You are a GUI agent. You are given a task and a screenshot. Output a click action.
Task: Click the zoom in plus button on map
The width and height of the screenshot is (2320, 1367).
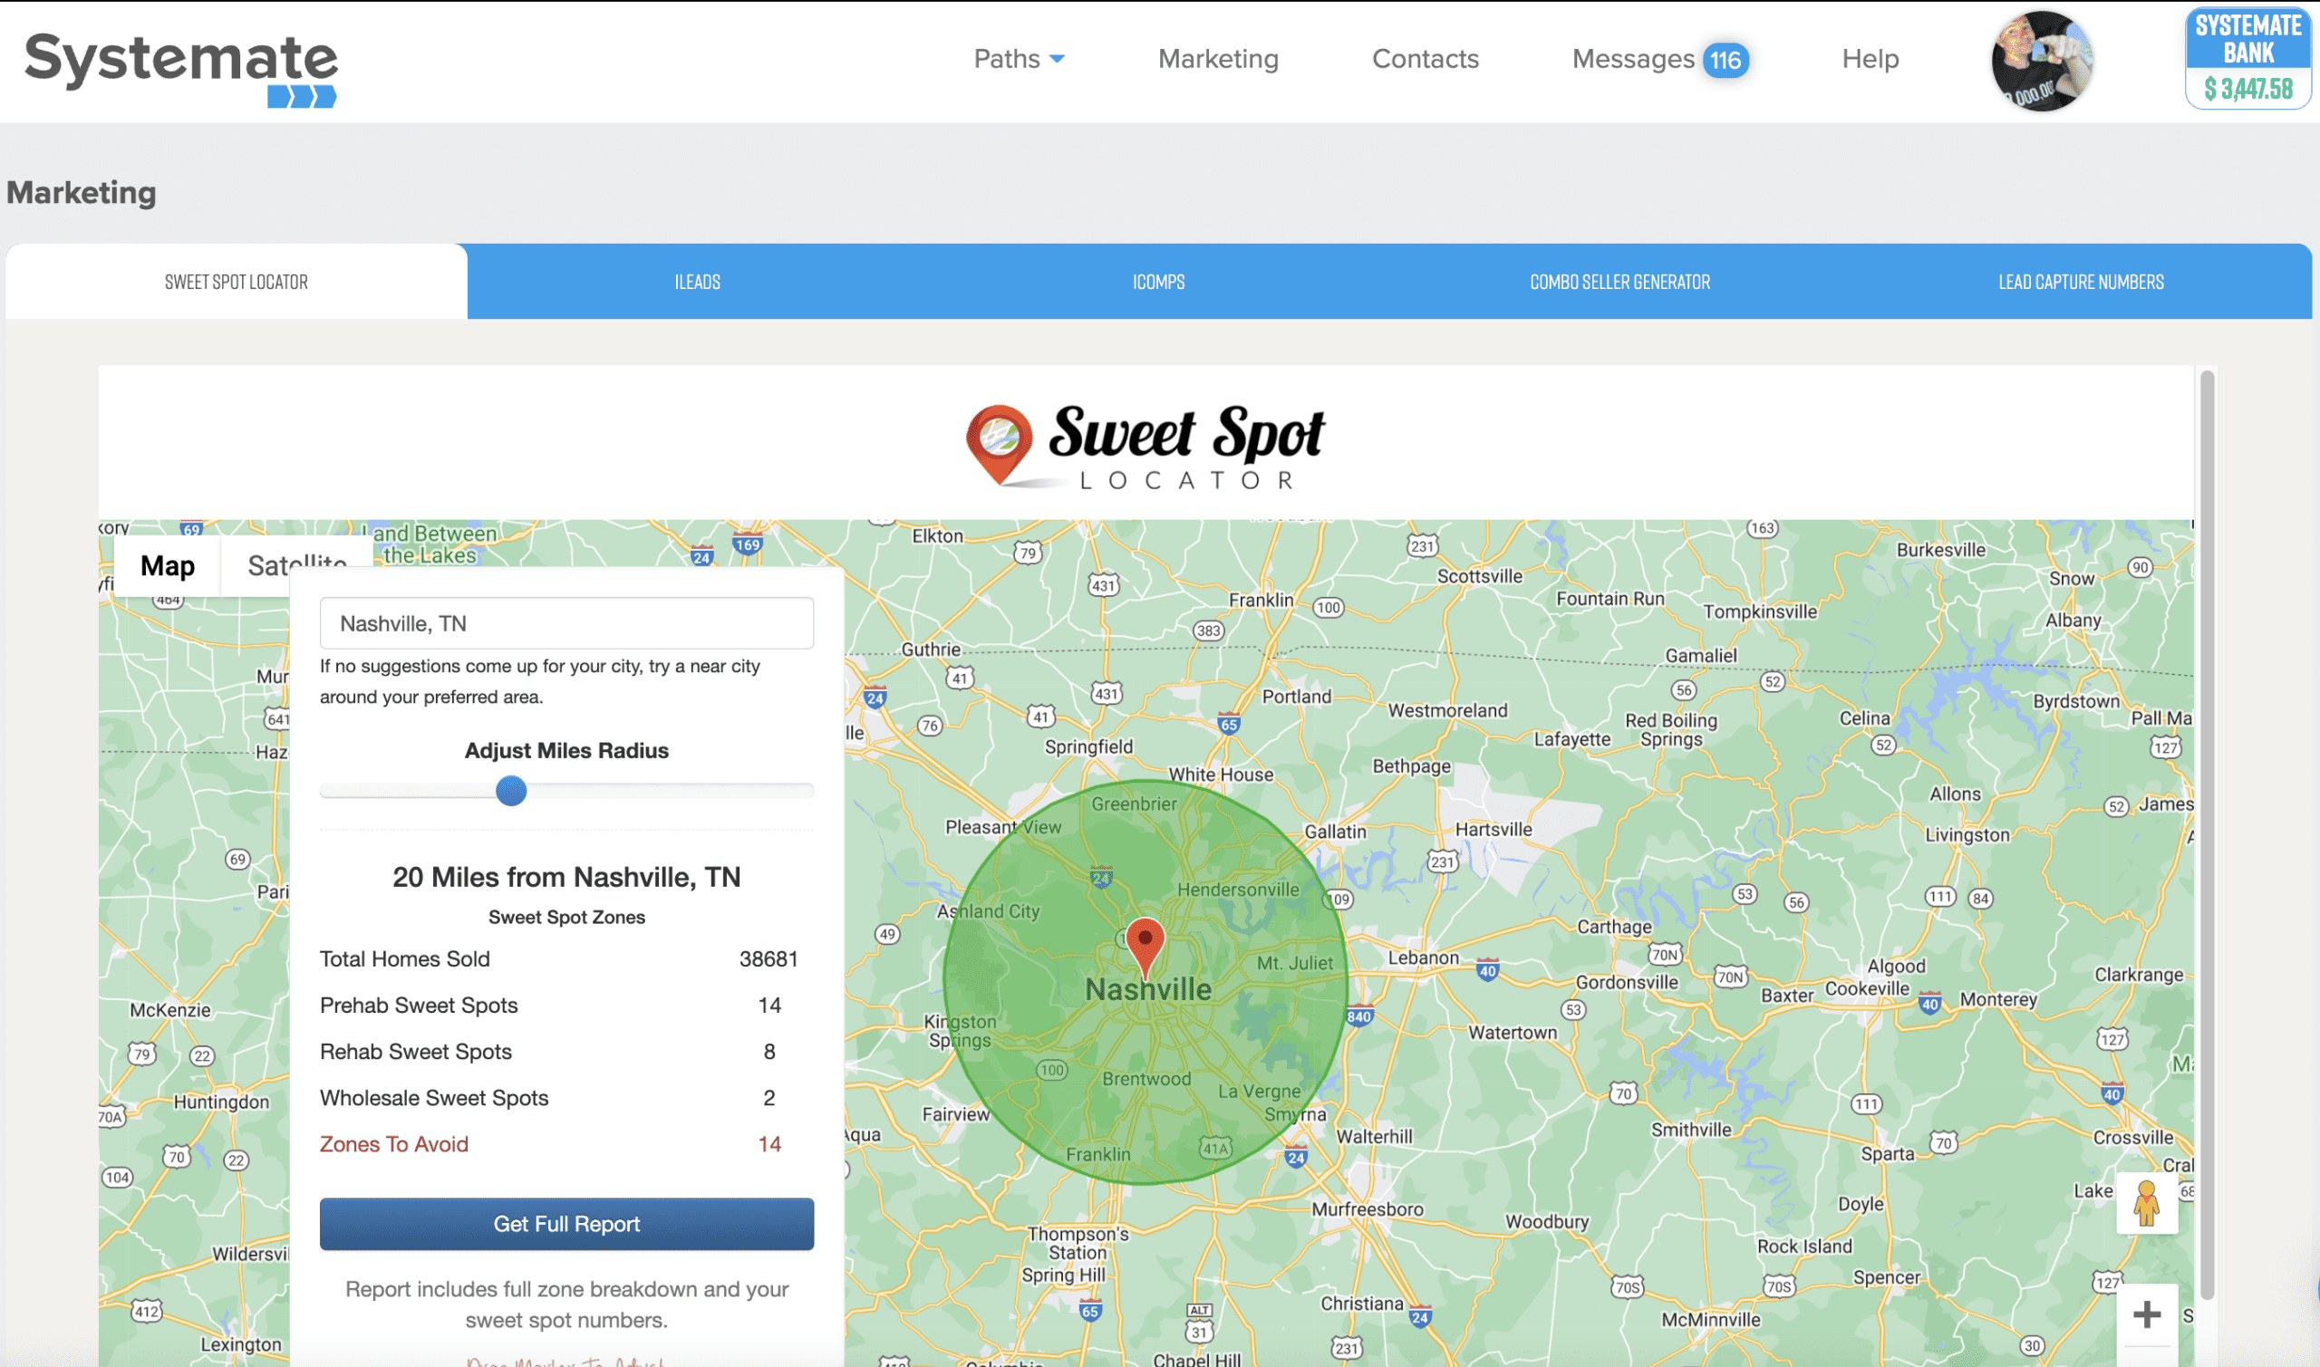pos(2151,1315)
